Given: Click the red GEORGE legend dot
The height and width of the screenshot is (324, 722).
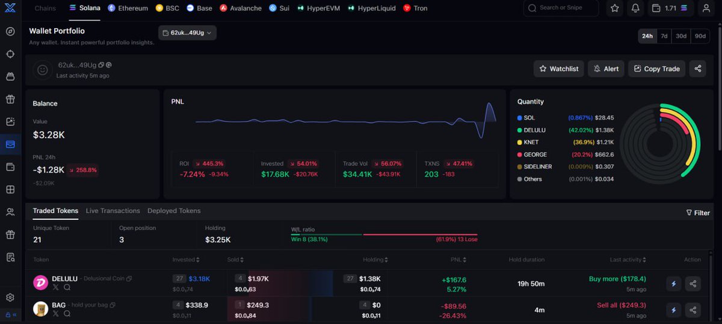Looking at the screenshot, I should point(520,154).
